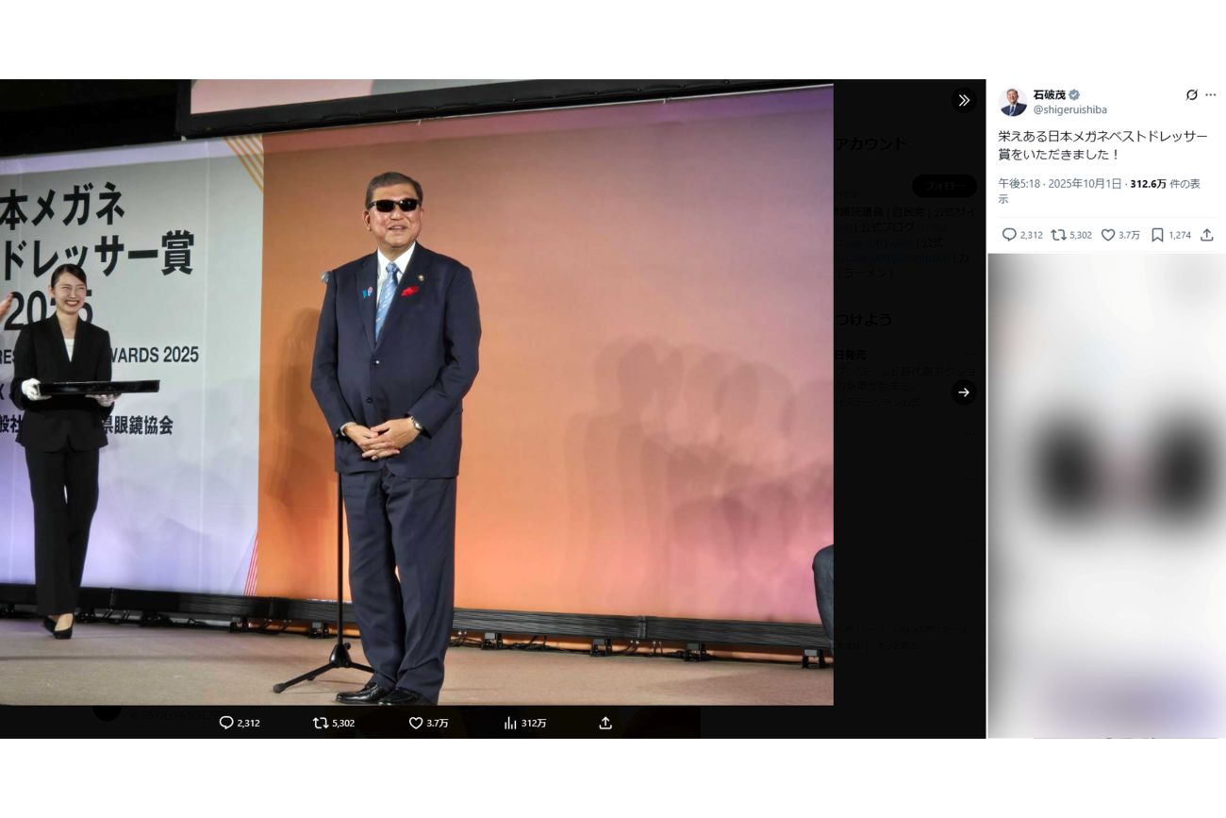Bookmark the post showing 1,274

(x=1157, y=235)
